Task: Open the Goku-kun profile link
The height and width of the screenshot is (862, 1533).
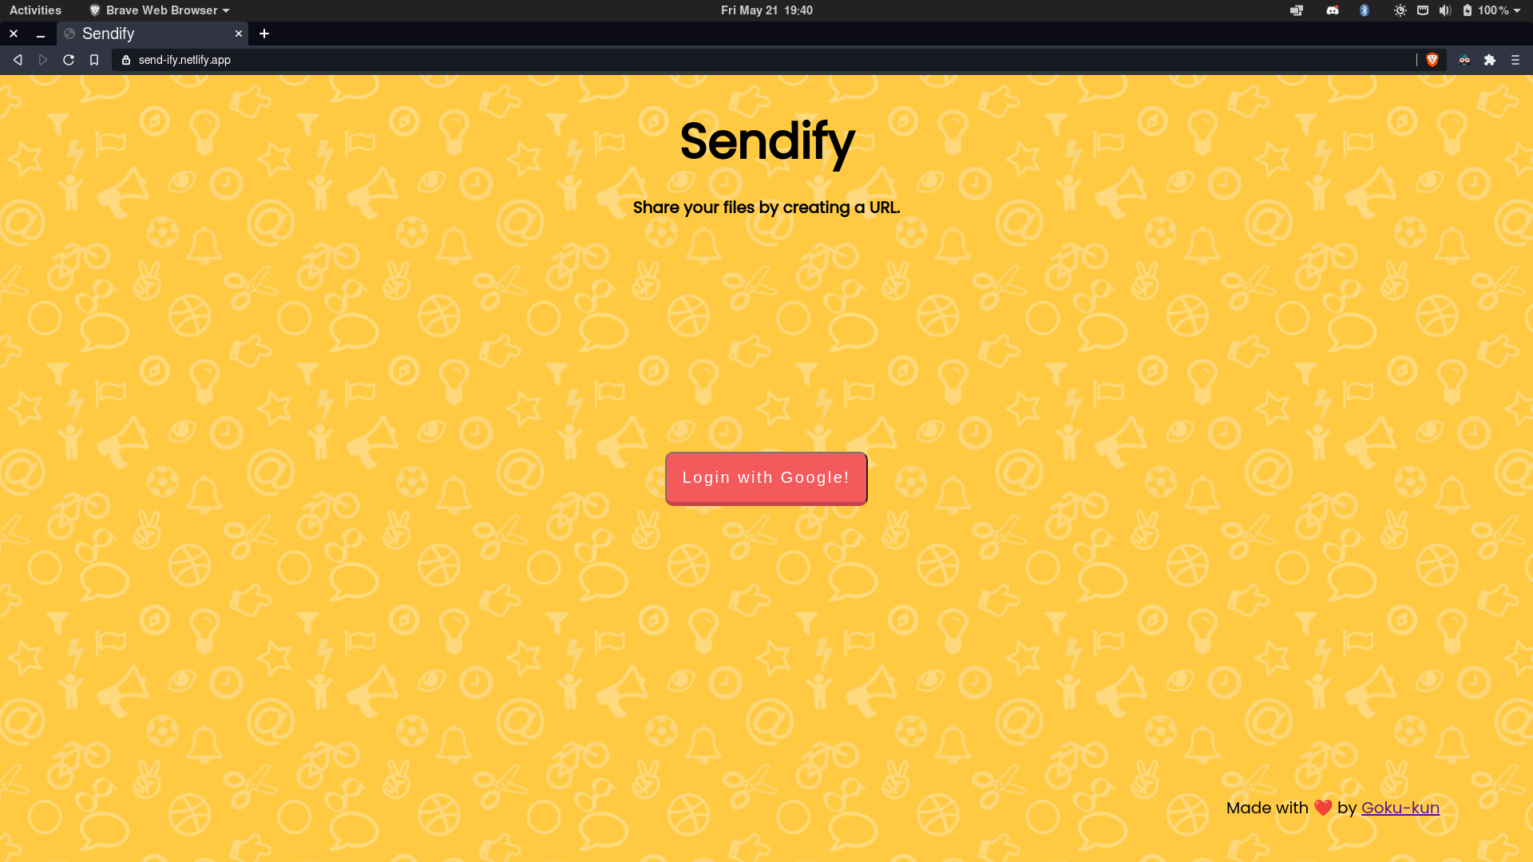Action: click(x=1400, y=807)
